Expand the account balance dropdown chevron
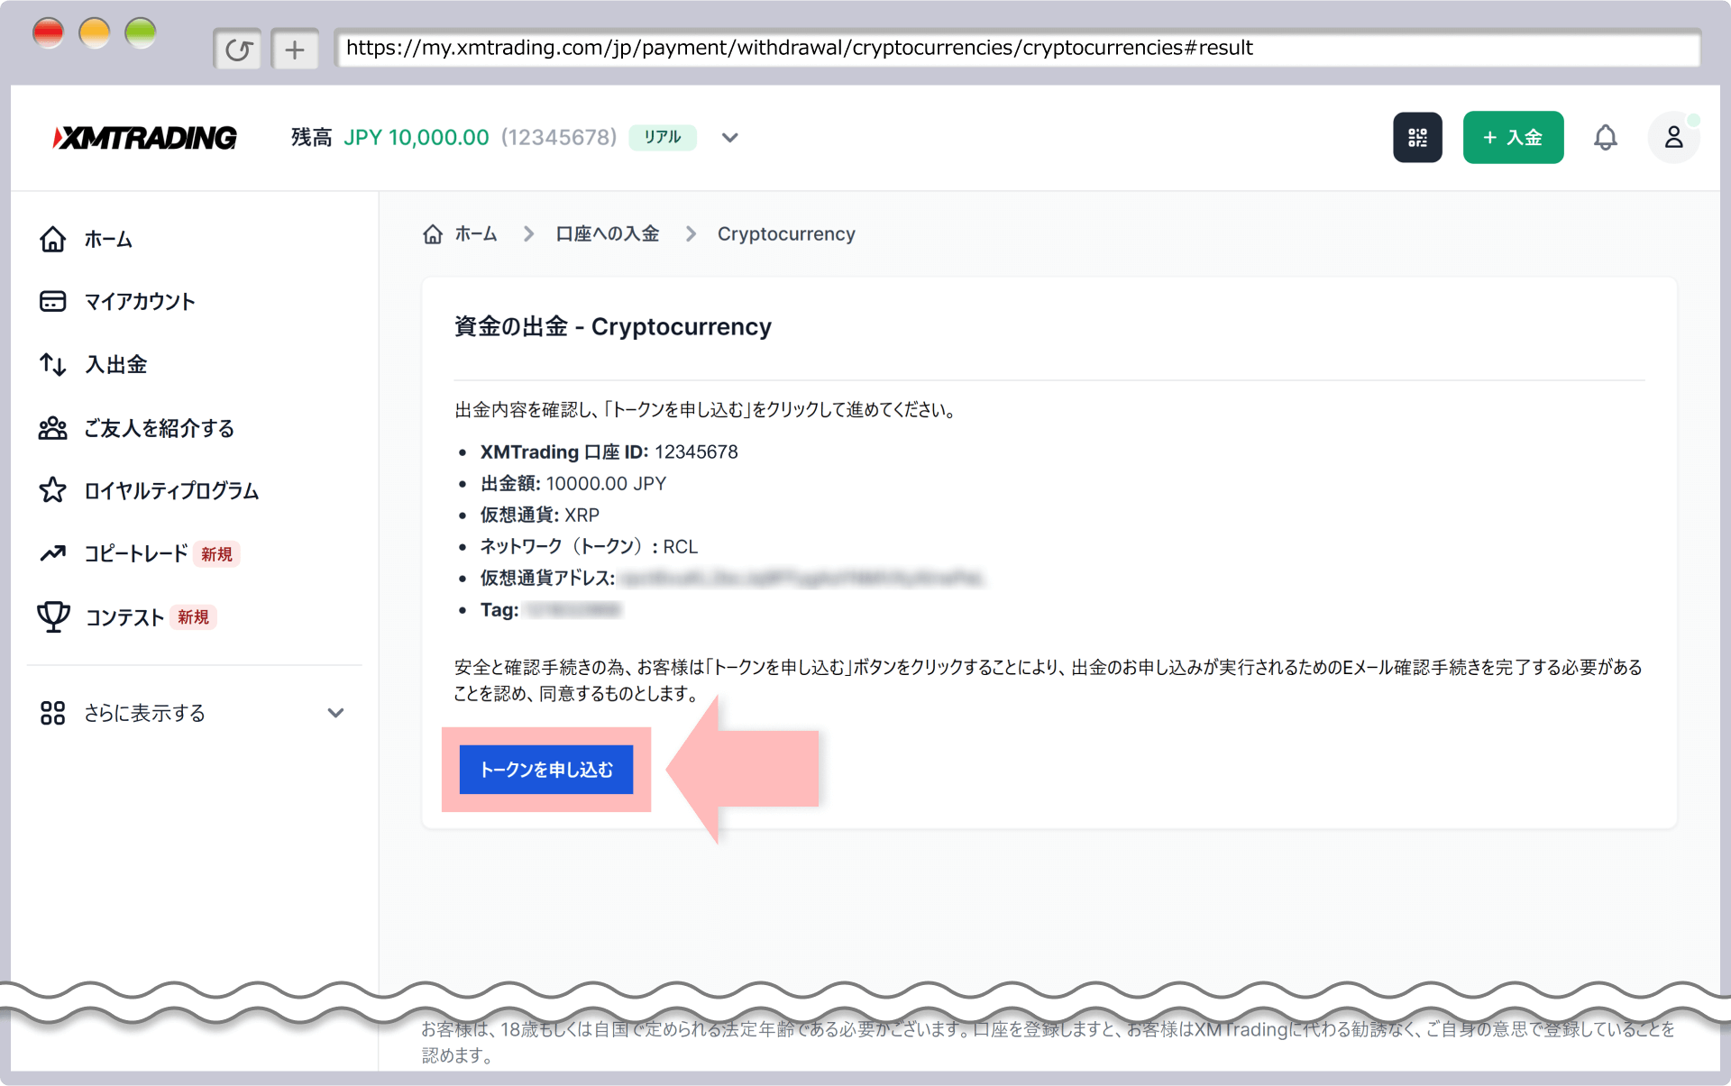This screenshot has height=1086, width=1731. coord(730,138)
